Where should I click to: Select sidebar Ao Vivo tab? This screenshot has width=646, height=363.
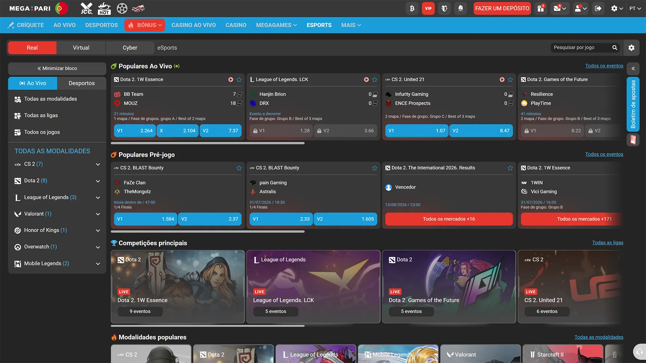[33, 83]
